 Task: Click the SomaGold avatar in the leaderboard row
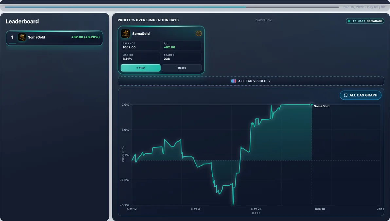pyautogui.click(x=22, y=37)
